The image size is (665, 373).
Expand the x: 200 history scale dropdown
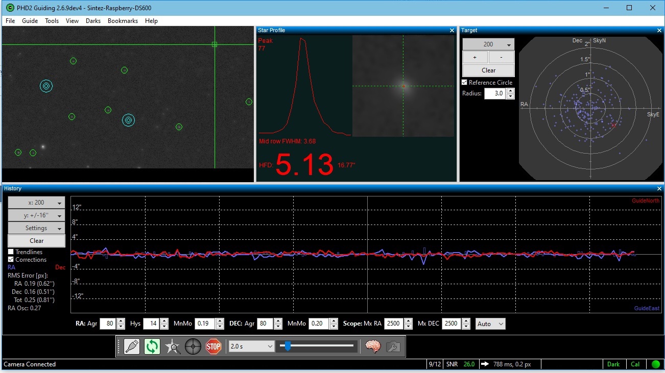(x=36, y=203)
